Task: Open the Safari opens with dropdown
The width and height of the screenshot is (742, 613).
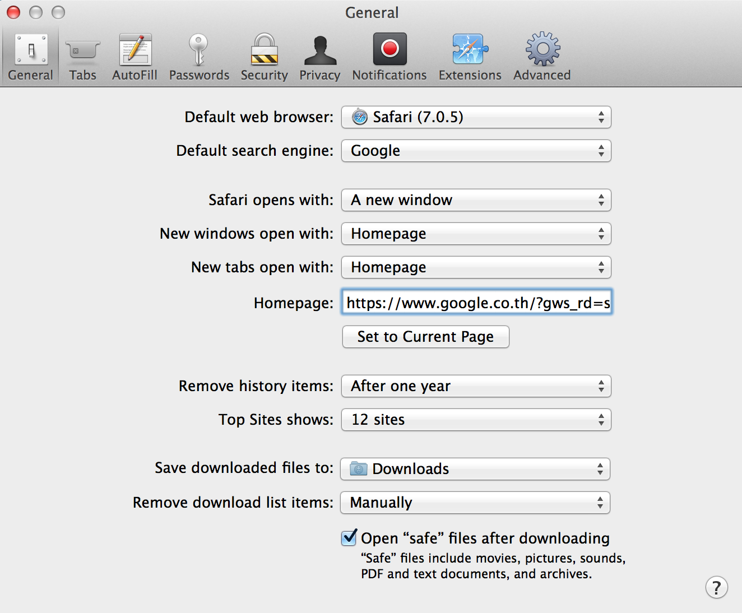Action: [x=476, y=200]
